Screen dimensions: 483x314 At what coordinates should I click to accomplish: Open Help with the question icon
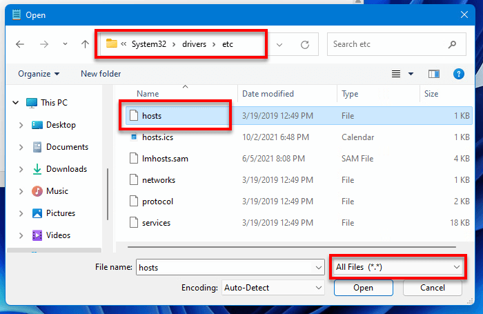coord(459,74)
